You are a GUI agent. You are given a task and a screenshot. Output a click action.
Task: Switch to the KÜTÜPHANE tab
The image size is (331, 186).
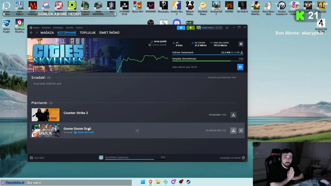coord(67,33)
